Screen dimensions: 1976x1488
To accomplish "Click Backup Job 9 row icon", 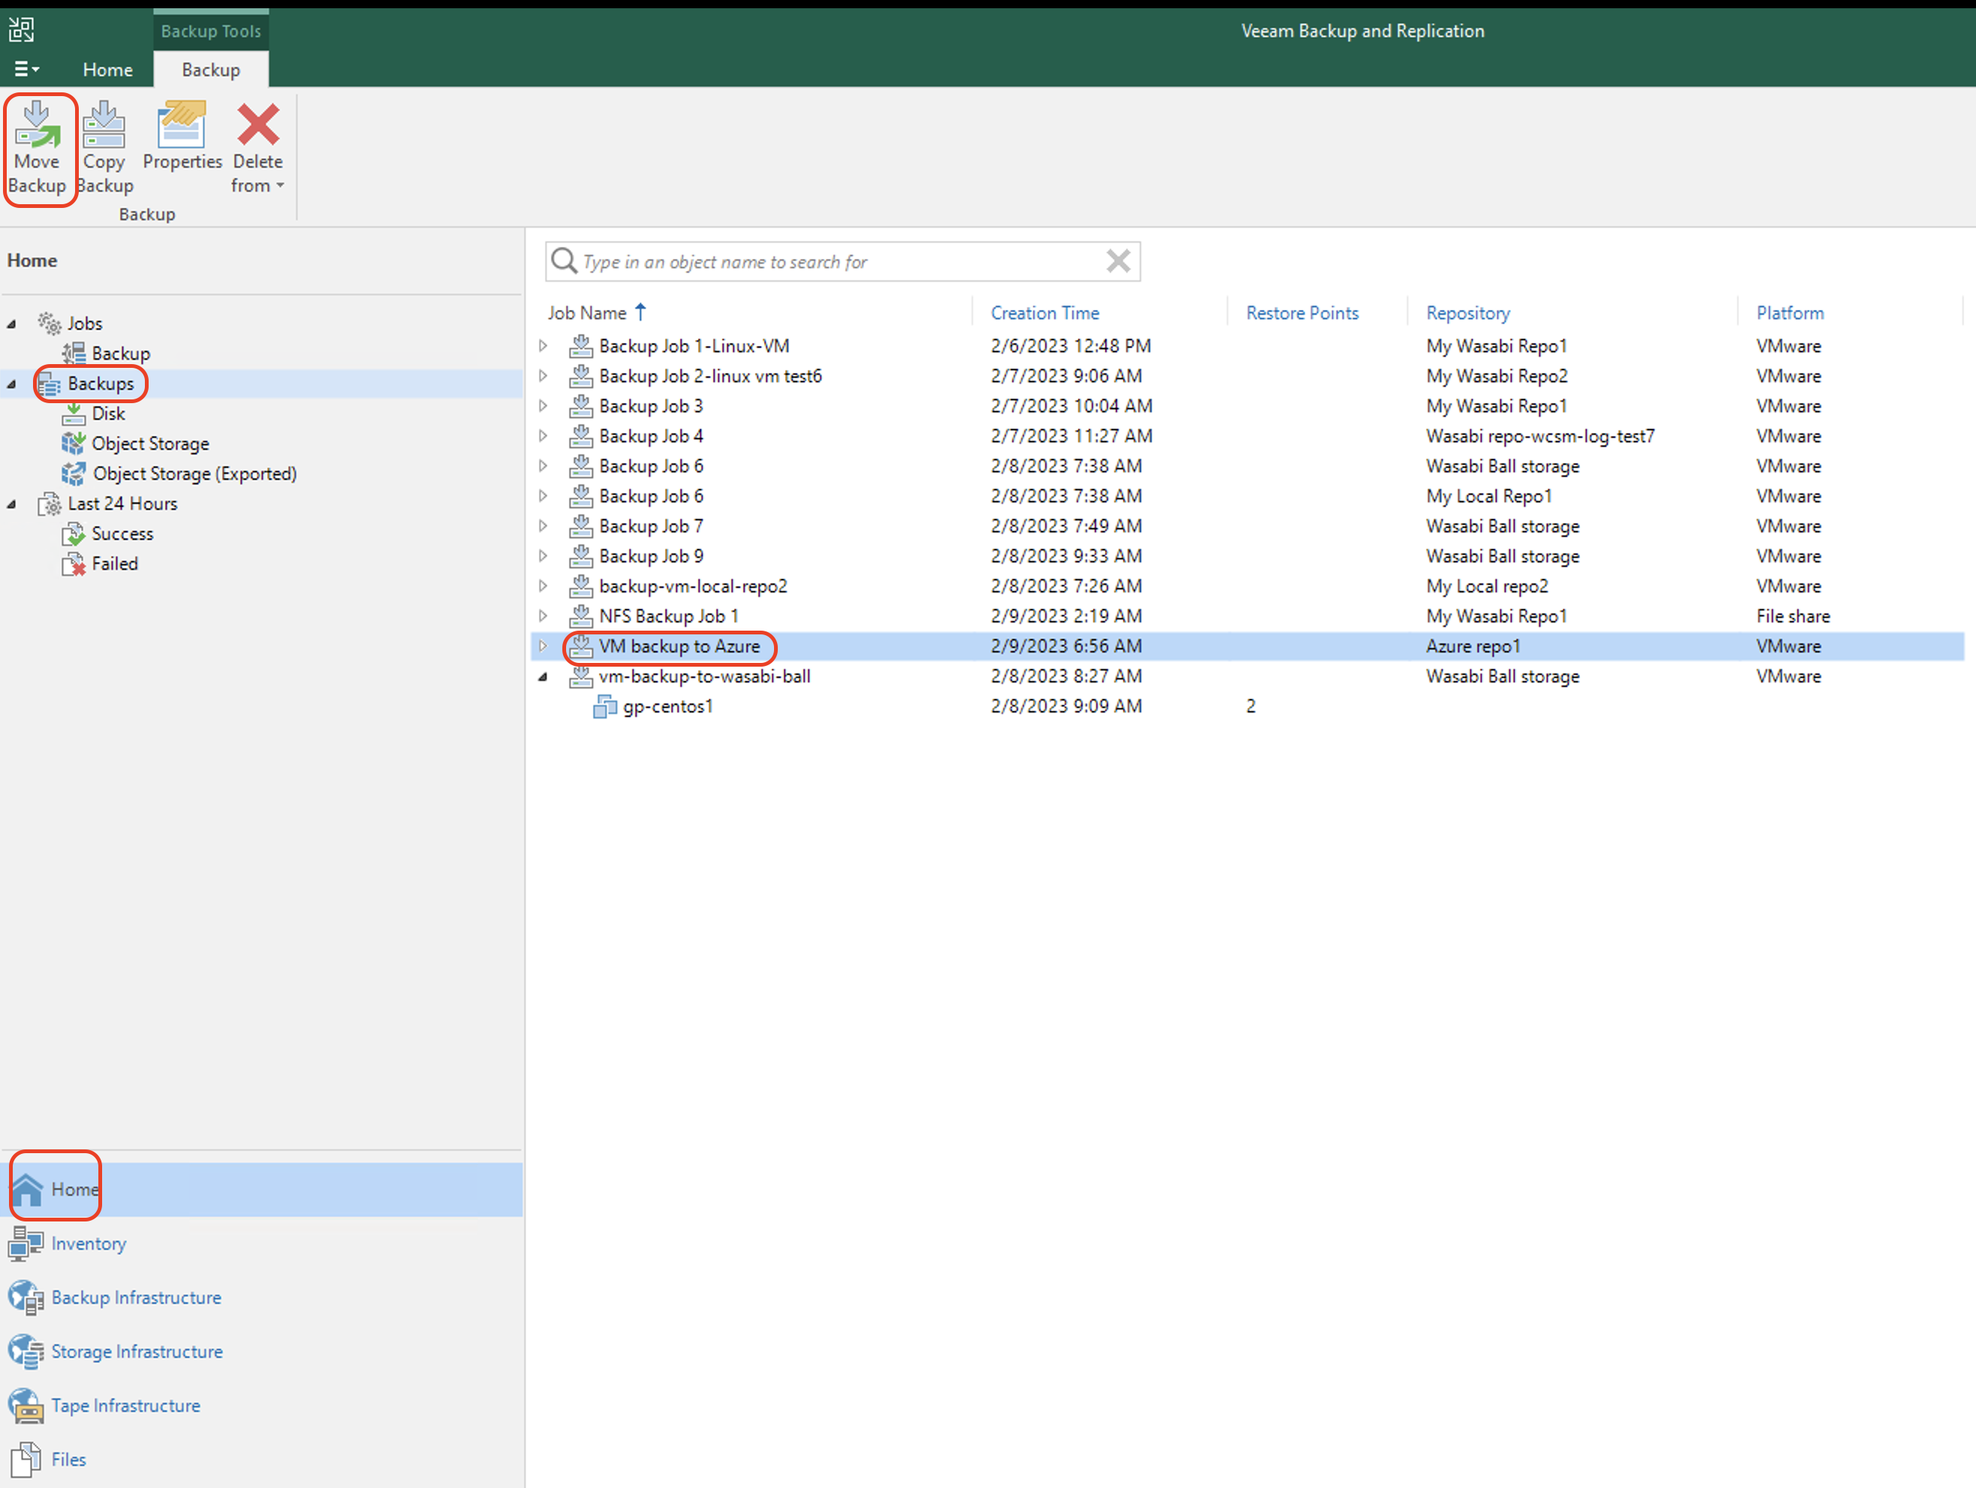I will (x=580, y=556).
